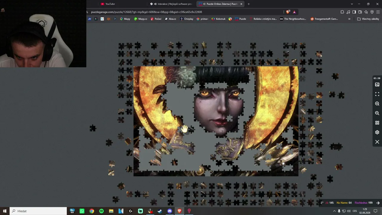Viewport: 382px width, 215px height.
Task: Open the Puzzle bookmark
Action: pyautogui.click(x=241, y=19)
